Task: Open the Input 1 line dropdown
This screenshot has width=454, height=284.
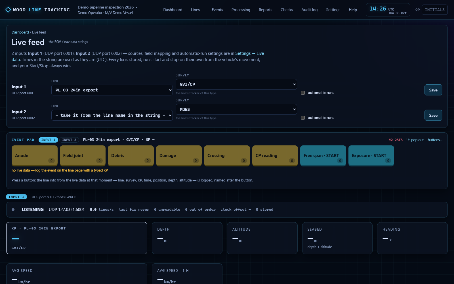Action: 112,90
